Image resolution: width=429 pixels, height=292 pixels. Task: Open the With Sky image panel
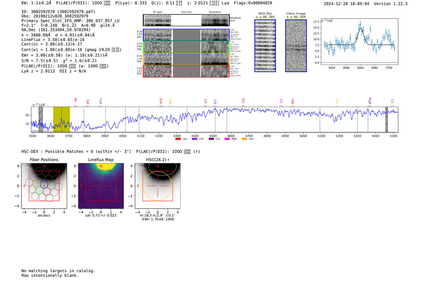coord(265,46)
